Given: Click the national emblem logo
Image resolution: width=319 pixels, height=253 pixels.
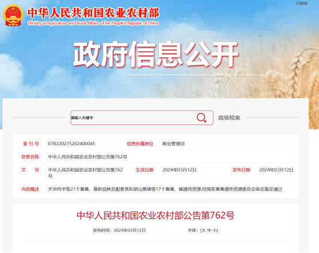Looking at the screenshot, I should point(13,16).
